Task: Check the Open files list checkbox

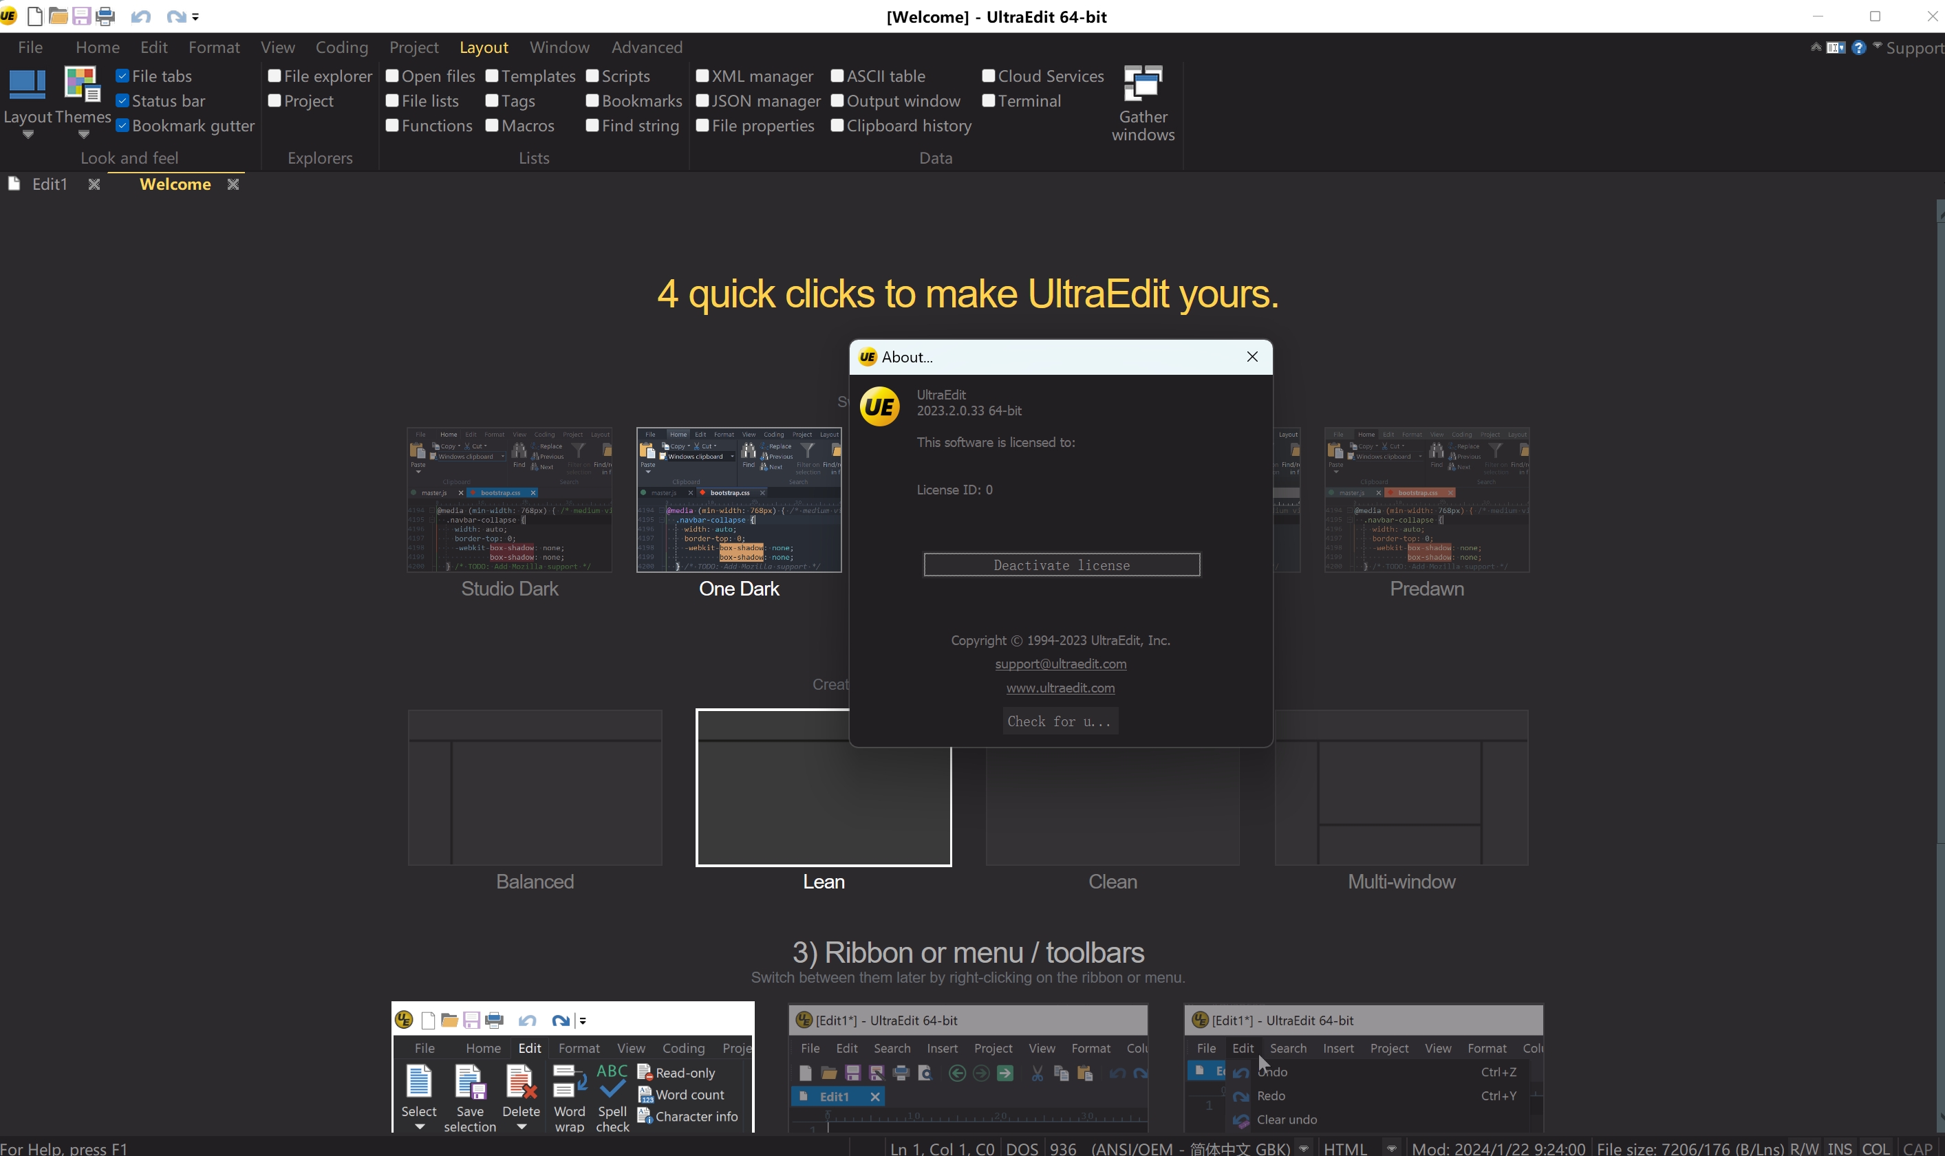Action: tap(392, 76)
